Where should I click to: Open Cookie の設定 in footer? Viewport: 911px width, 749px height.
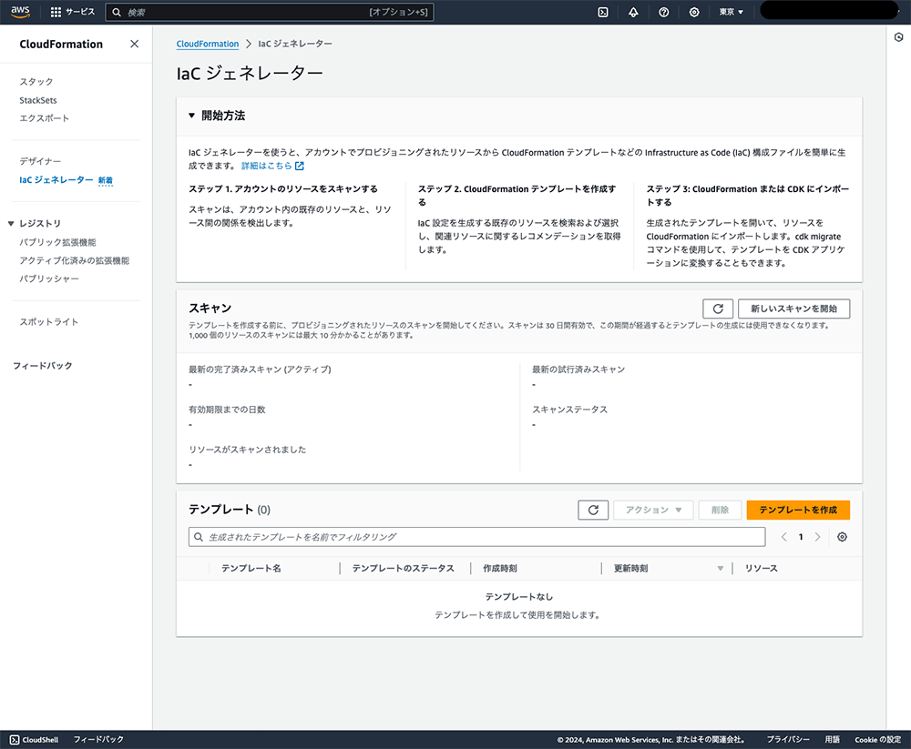pyautogui.click(x=877, y=740)
